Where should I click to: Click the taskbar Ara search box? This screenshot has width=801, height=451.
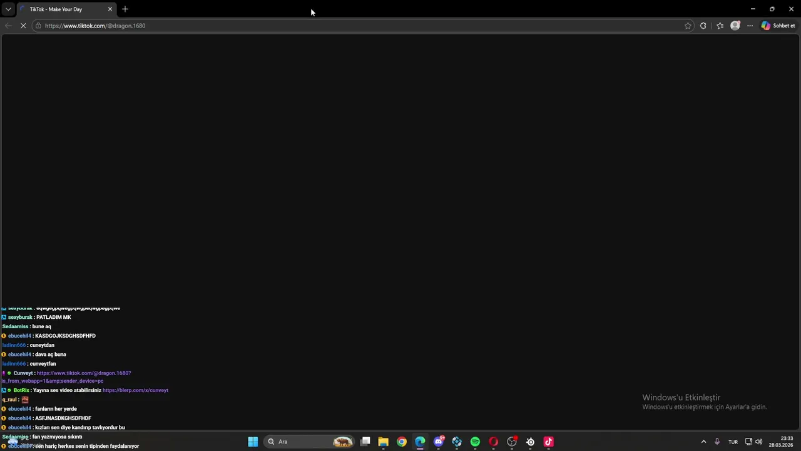309,442
